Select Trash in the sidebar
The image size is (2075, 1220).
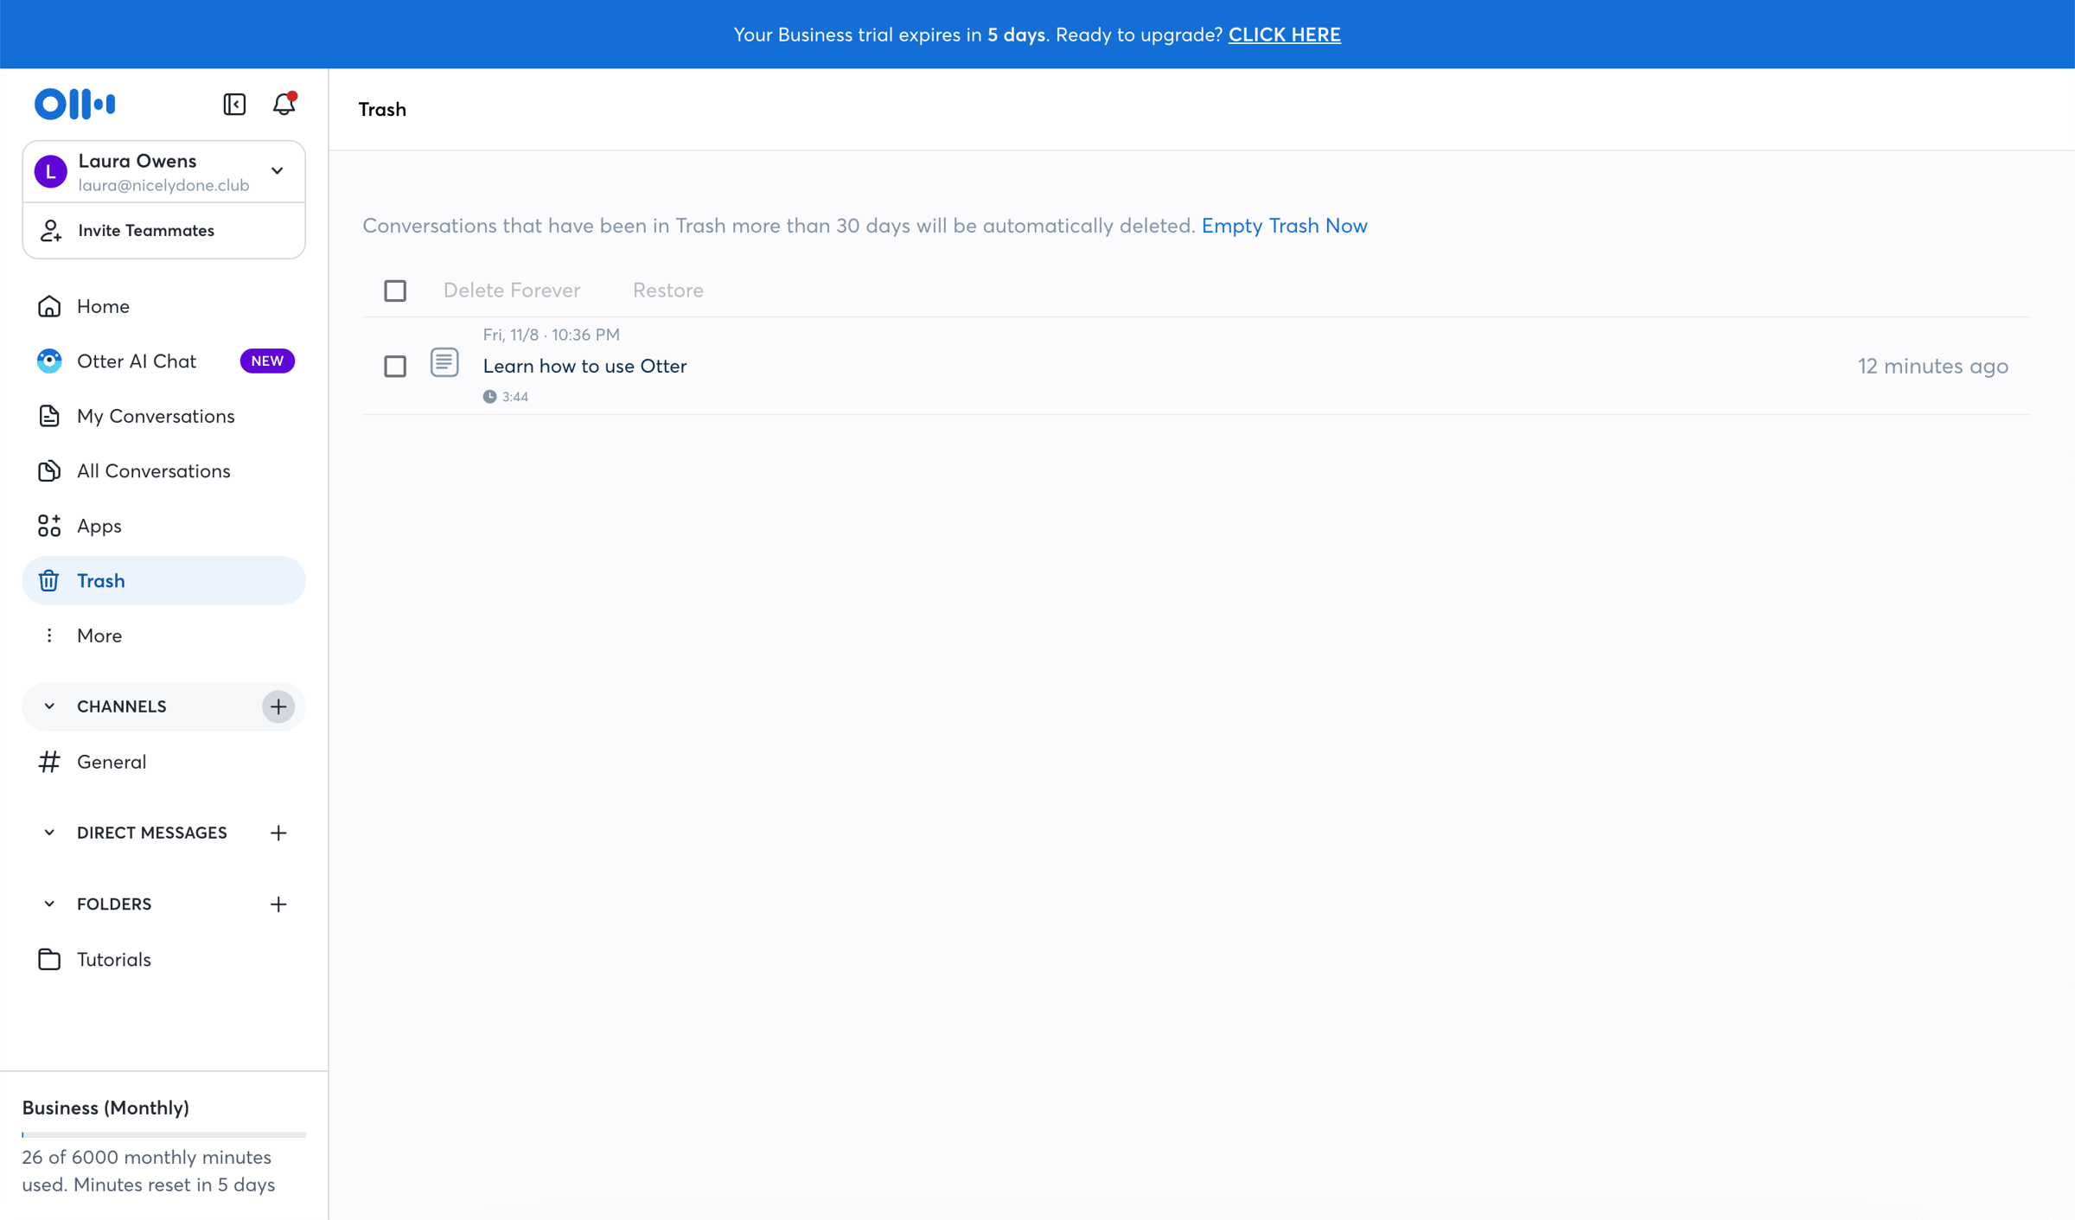(x=163, y=580)
